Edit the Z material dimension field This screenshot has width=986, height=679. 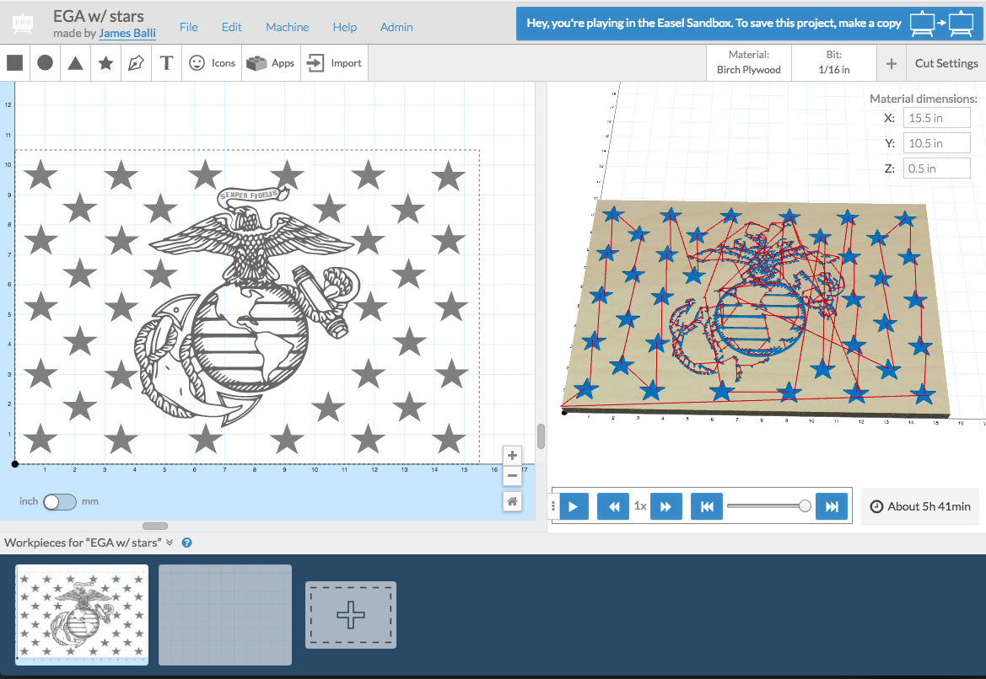click(936, 168)
